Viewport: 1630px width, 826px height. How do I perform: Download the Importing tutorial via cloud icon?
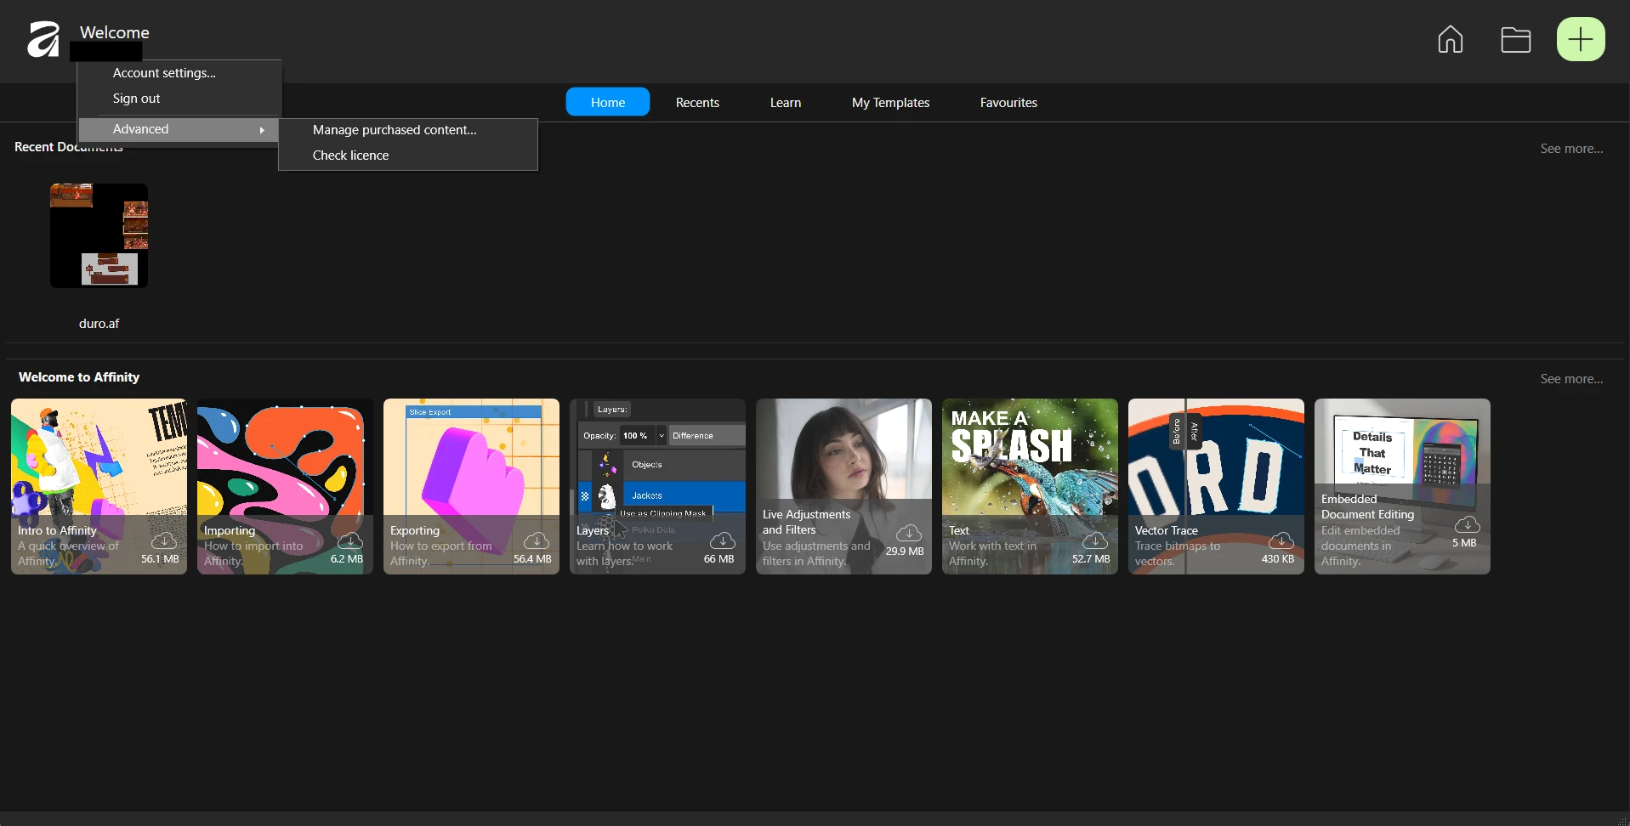pos(349,541)
